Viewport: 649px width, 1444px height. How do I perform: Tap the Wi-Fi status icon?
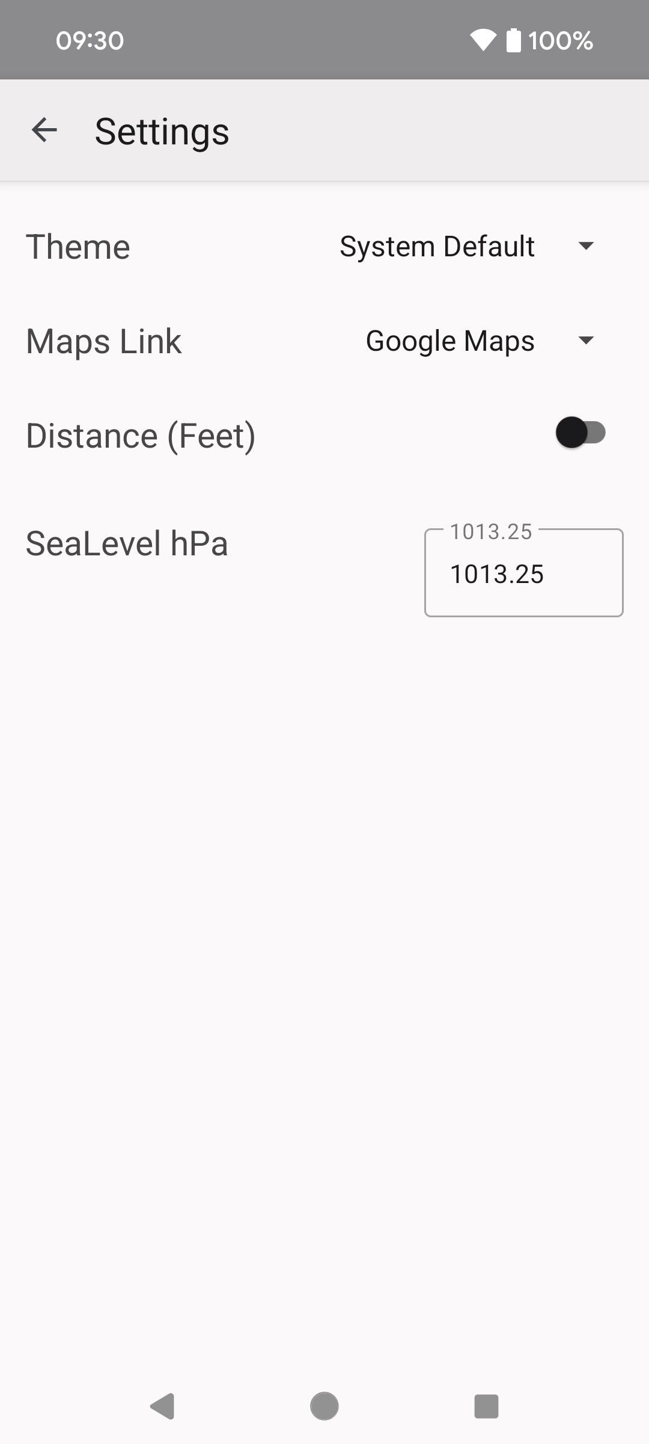[483, 40]
